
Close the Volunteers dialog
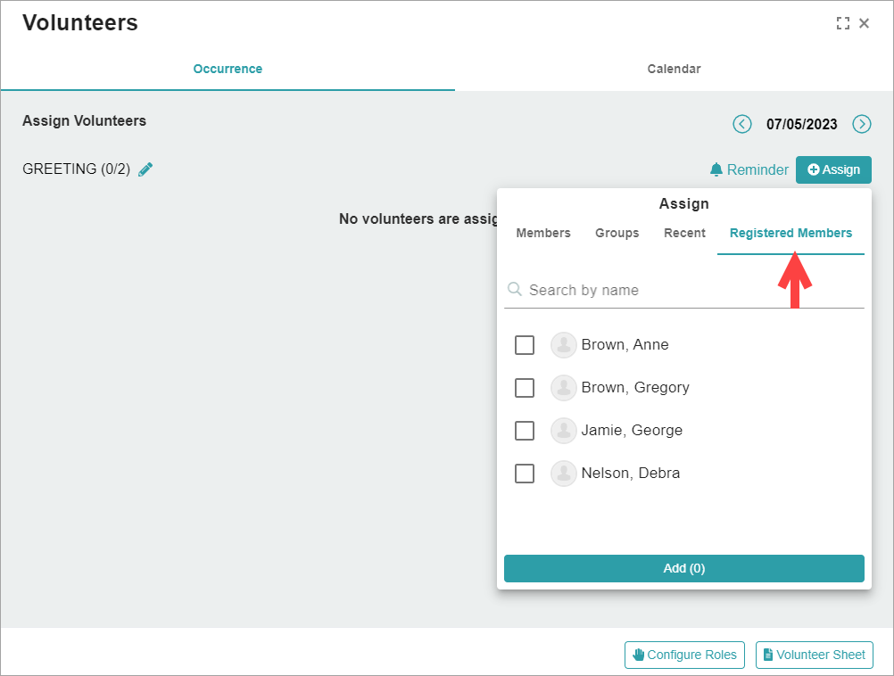[865, 23]
